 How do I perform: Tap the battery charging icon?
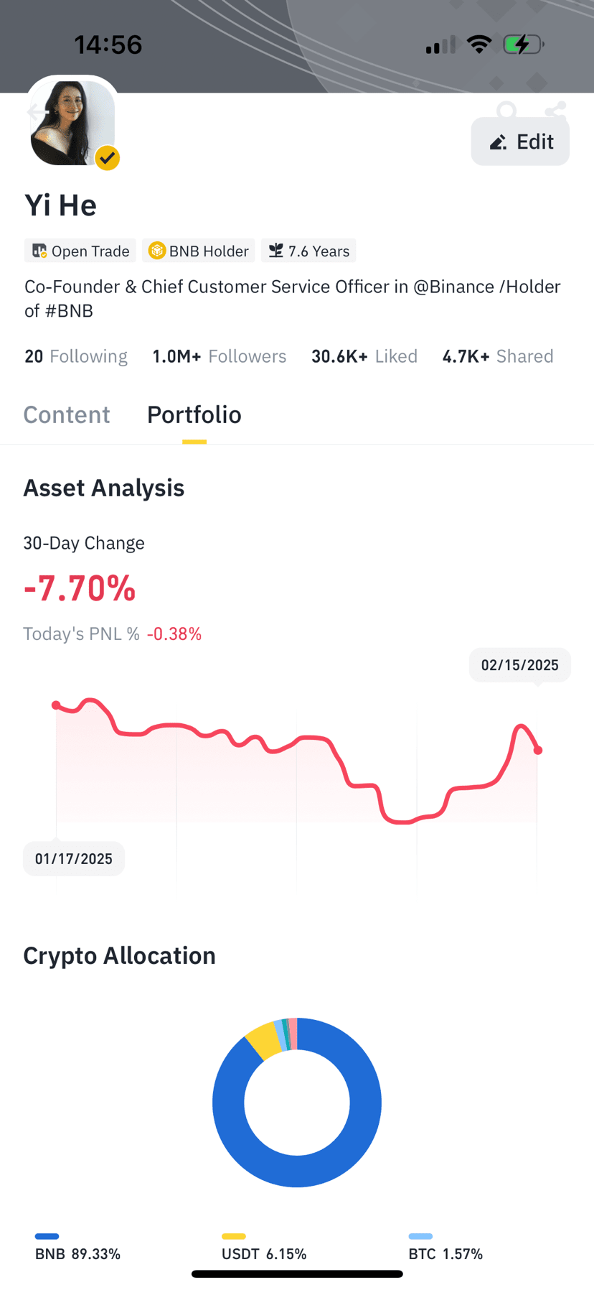coord(523,45)
